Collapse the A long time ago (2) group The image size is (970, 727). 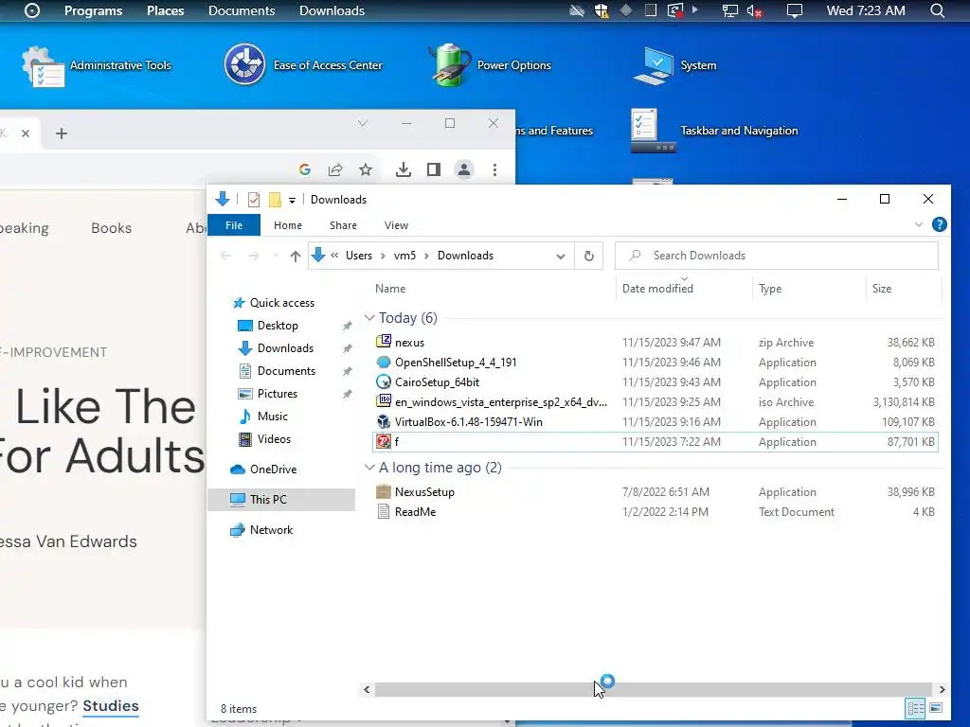tap(369, 468)
